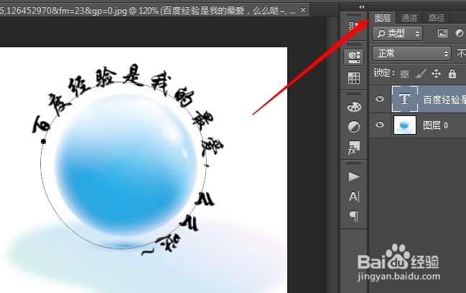Hide the 图层 0 layer eye
466x293 pixels.
point(380,125)
